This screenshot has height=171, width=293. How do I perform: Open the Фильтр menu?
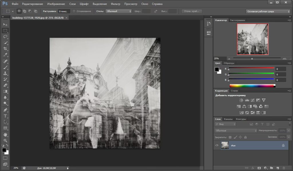(115, 4)
